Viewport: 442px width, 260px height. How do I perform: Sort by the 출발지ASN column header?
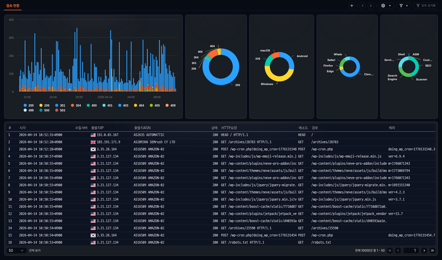[x=142, y=128]
